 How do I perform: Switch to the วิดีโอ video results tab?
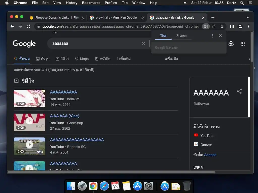point(62,59)
